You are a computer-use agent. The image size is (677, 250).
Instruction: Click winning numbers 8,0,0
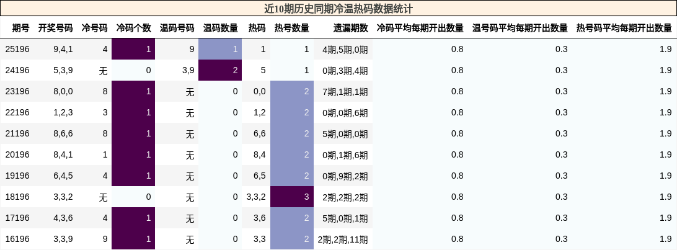pyautogui.click(x=63, y=92)
